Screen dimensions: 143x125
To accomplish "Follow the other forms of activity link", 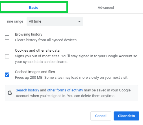I will tap(65, 90).
